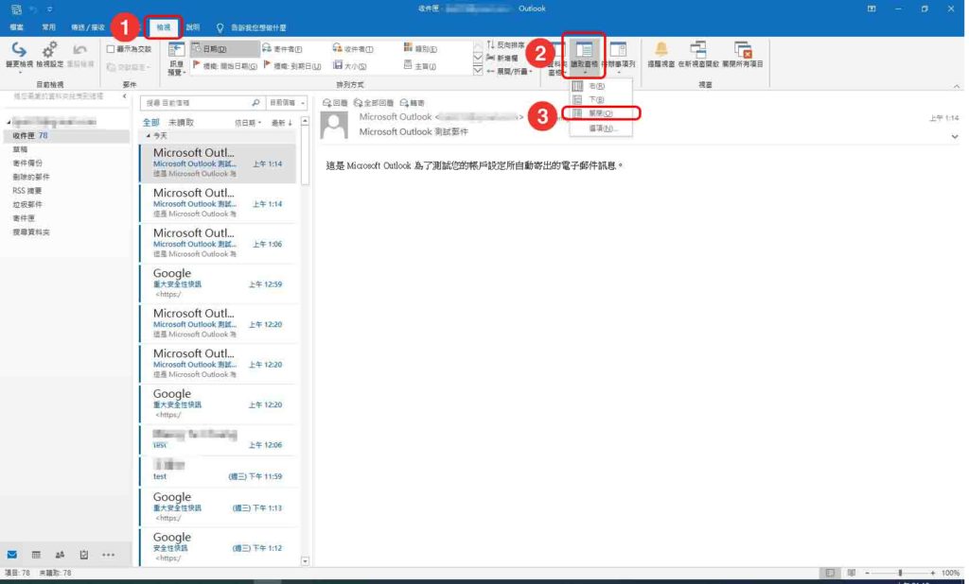Arrange messages by 主旨(J)
969x584 pixels.
point(421,65)
